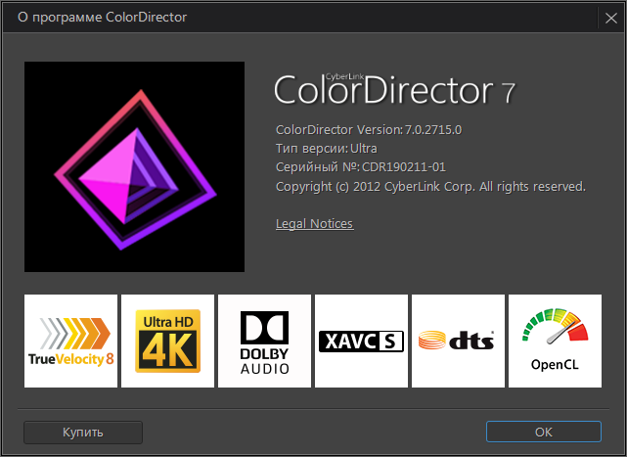Click the pink diamond ColorDirector logo
This screenshot has height=457, width=627.
coord(134,166)
